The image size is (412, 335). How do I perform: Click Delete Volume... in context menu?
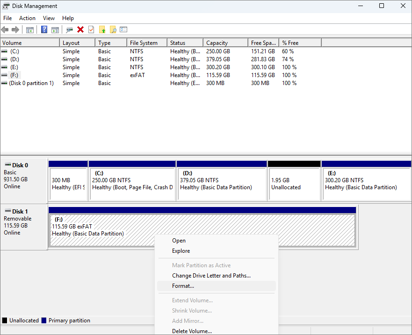(192, 331)
